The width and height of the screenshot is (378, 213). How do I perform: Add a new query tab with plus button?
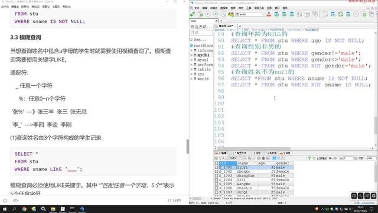[240, 26]
